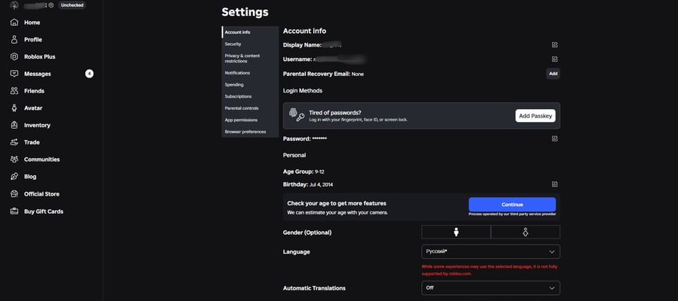
Task: Select the female gender option
Action: click(x=525, y=233)
